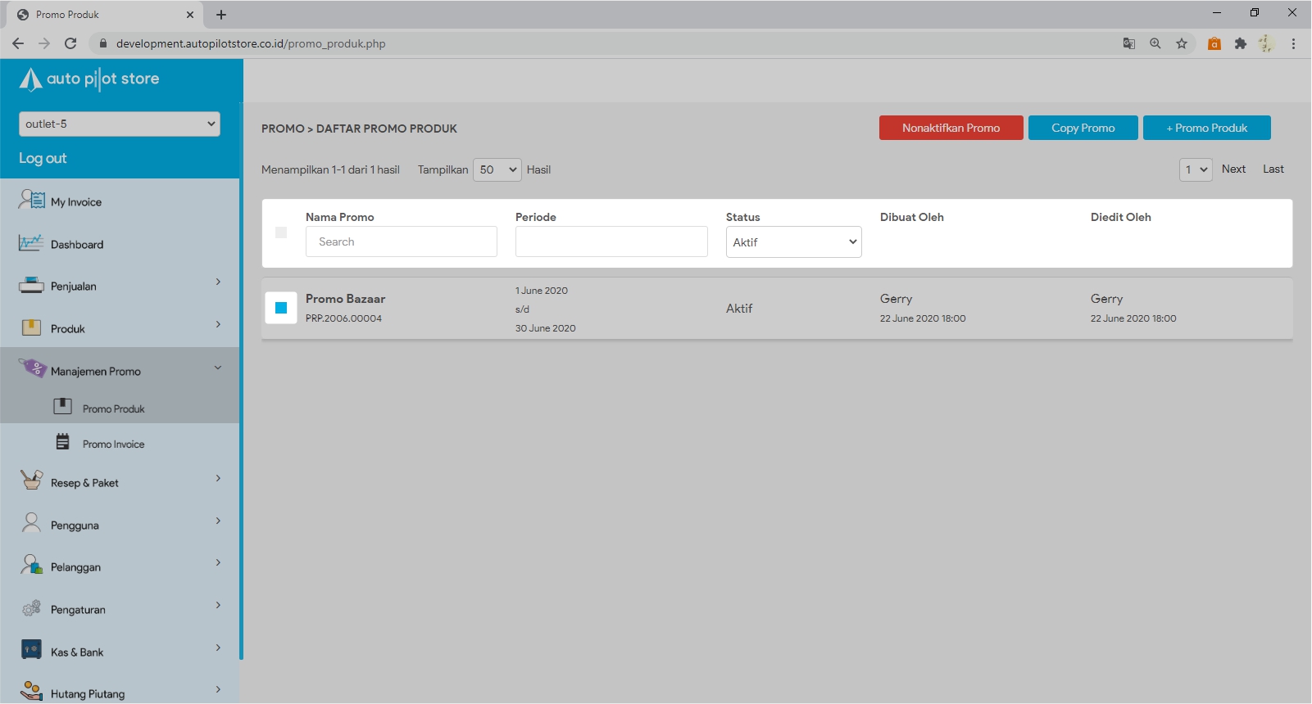Select Promo Produk submenu item
1312x704 pixels.
point(113,408)
